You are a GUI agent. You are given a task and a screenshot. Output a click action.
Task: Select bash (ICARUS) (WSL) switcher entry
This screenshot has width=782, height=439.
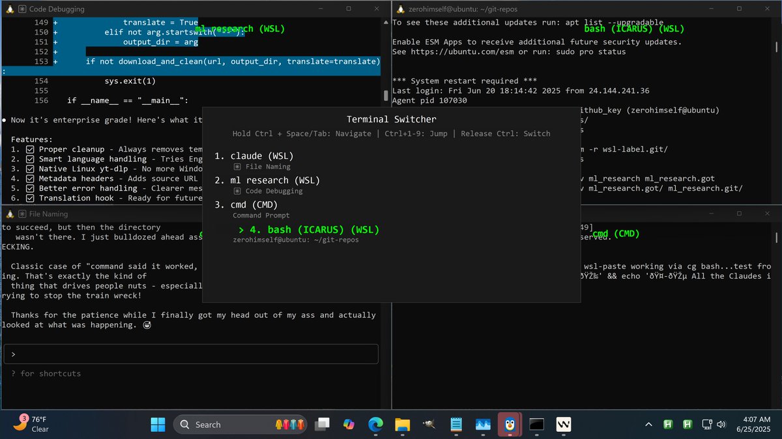309,230
